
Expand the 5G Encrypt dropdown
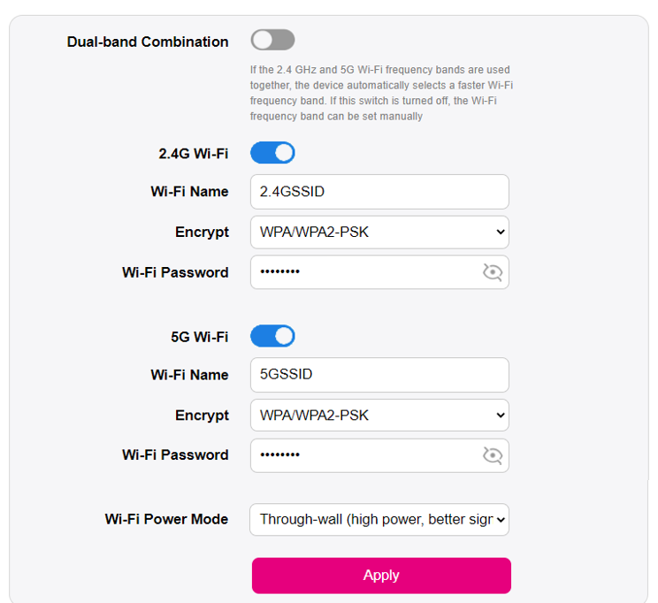pos(379,415)
